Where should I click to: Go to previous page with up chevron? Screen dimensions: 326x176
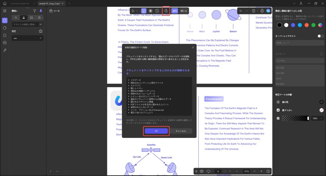(230, 171)
